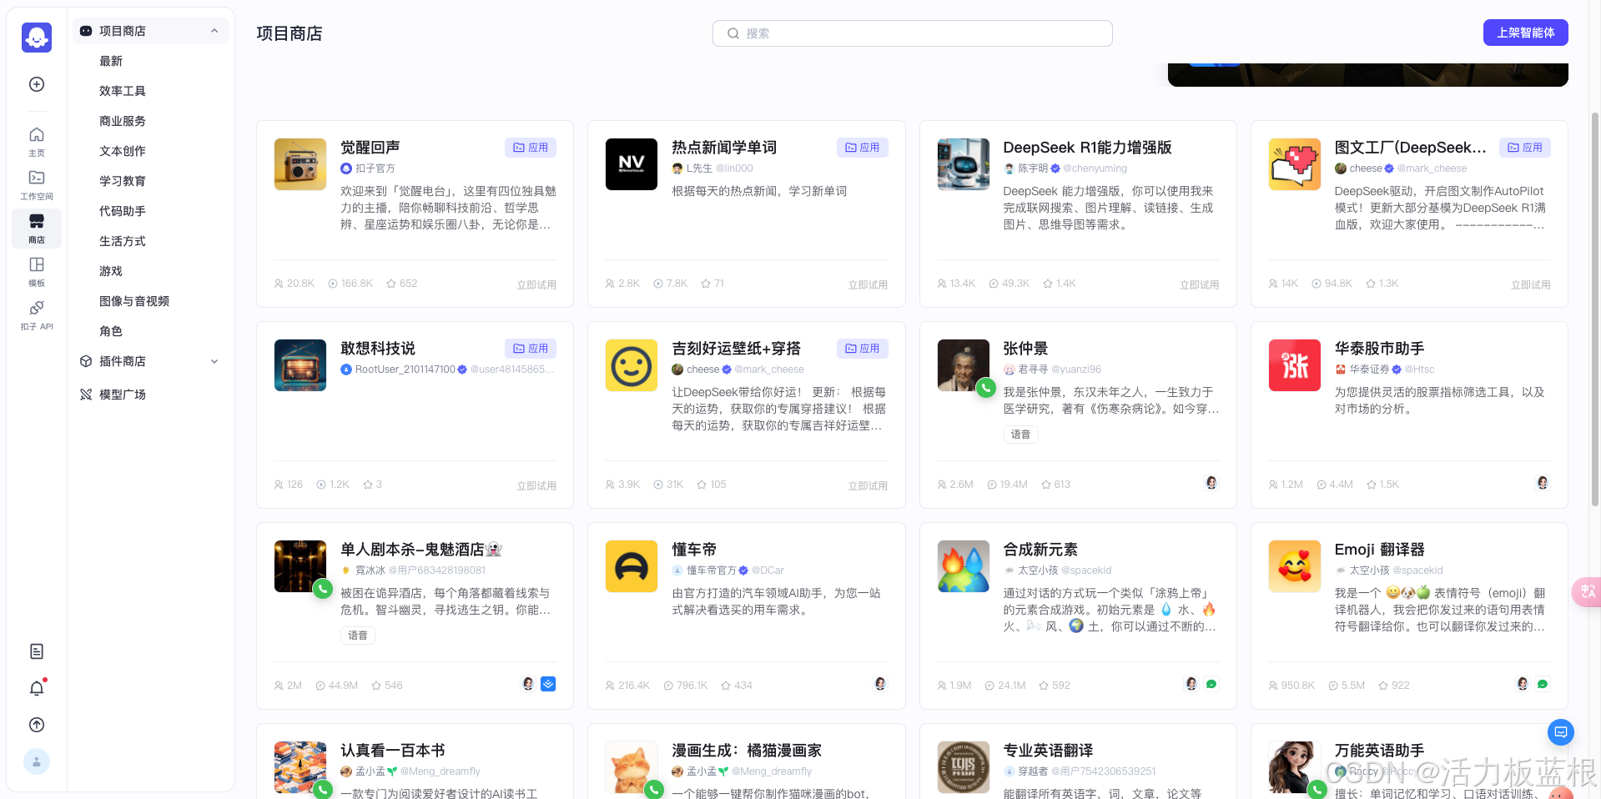Click the phone call icon on 张仲景 card
The image size is (1601, 799).
click(x=986, y=388)
